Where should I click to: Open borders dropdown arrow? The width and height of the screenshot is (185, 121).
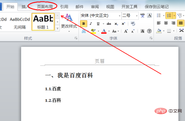click(174, 31)
